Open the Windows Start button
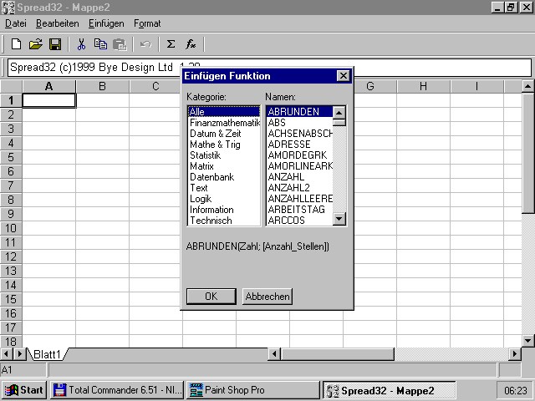This screenshot has height=401, width=535. pyautogui.click(x=23, y=390)
